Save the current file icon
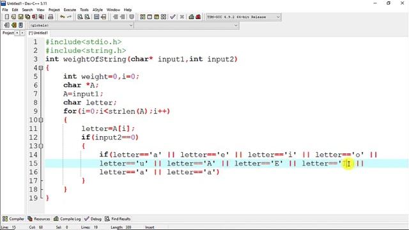Image resolution: width=409 pixels, height=230 pixels. pos(20,17)
